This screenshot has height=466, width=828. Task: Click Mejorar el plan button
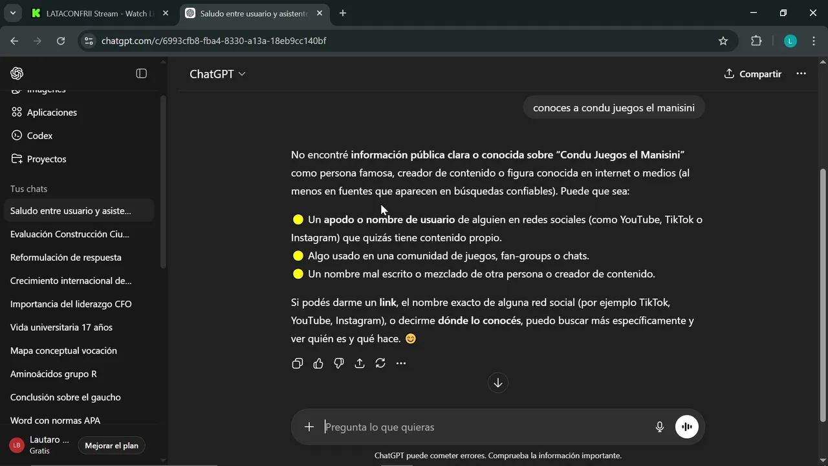112,445
